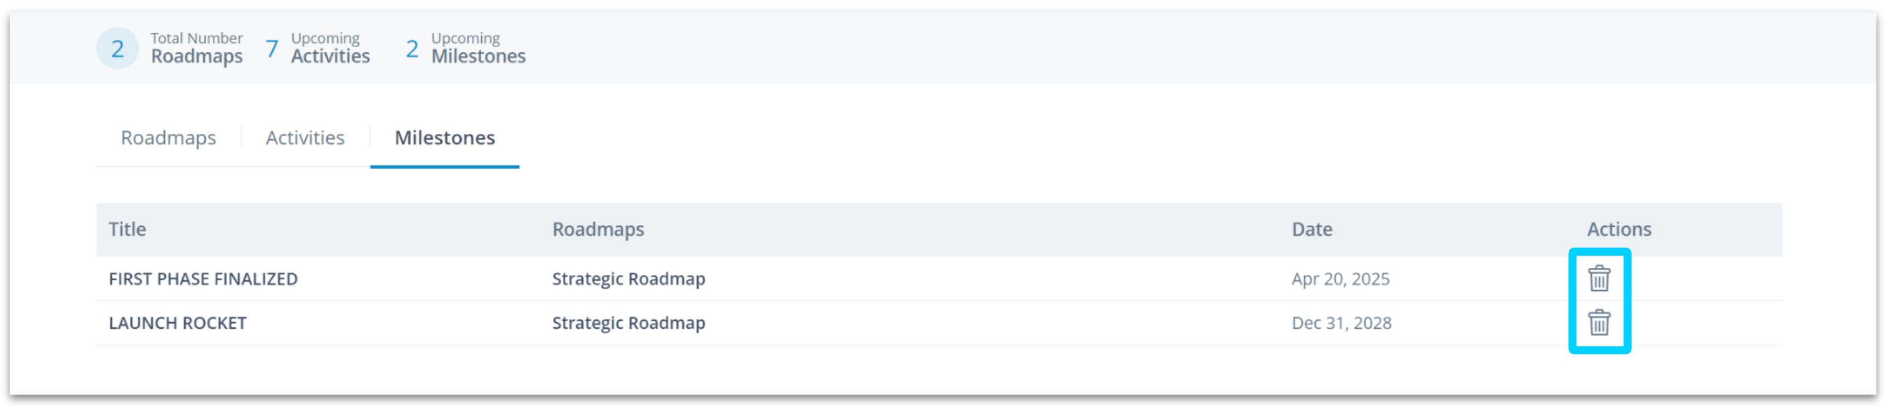Click the Roadmaps column header
Image resolution: width=1887 pixels, height=406 pixels.
[598, 229]
